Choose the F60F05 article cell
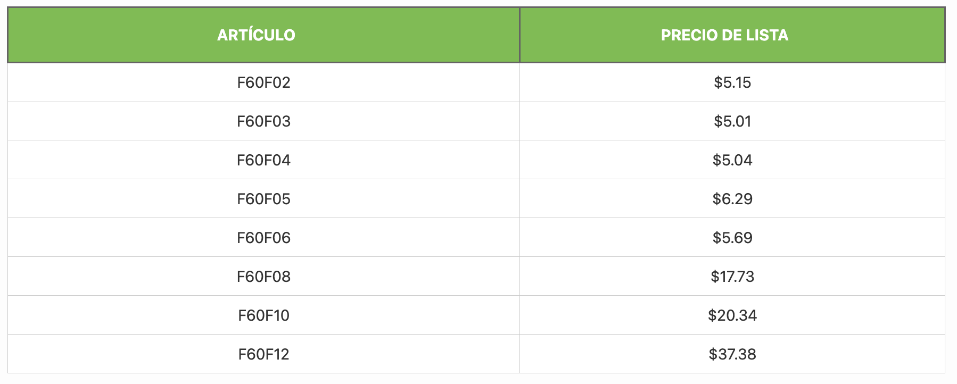 click(263, 199)
